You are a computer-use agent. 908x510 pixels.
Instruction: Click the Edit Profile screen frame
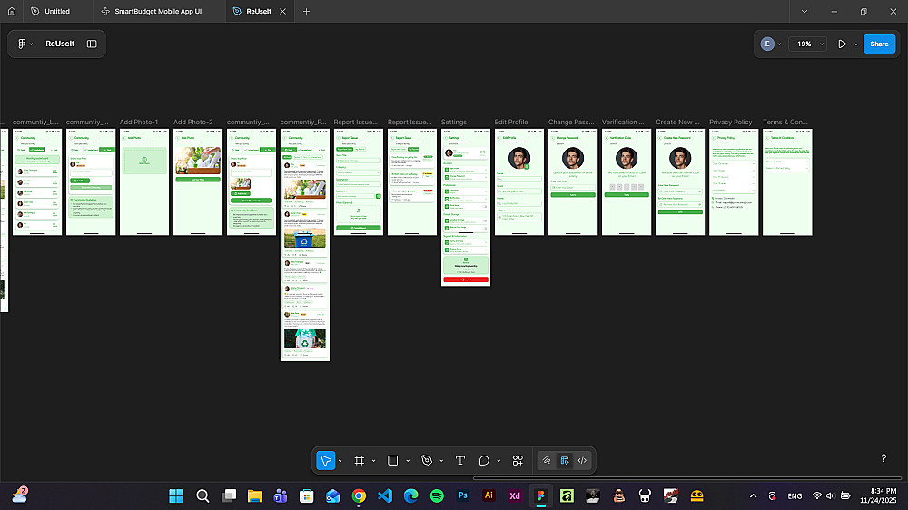(x=519, y=182)
